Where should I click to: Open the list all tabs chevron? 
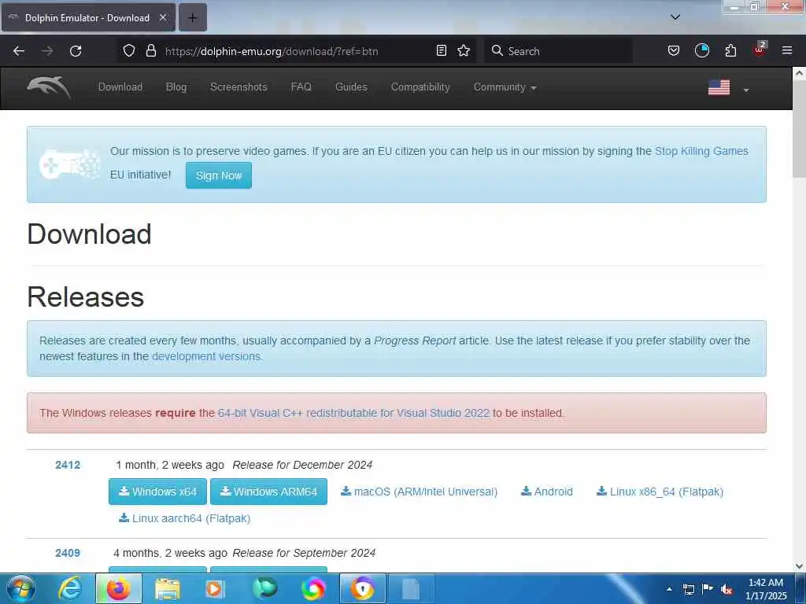click(x=675, y=17)
